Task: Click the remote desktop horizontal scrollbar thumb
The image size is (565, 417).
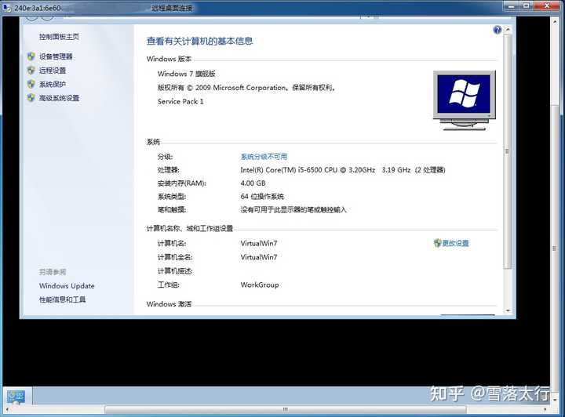Action: 286,409
